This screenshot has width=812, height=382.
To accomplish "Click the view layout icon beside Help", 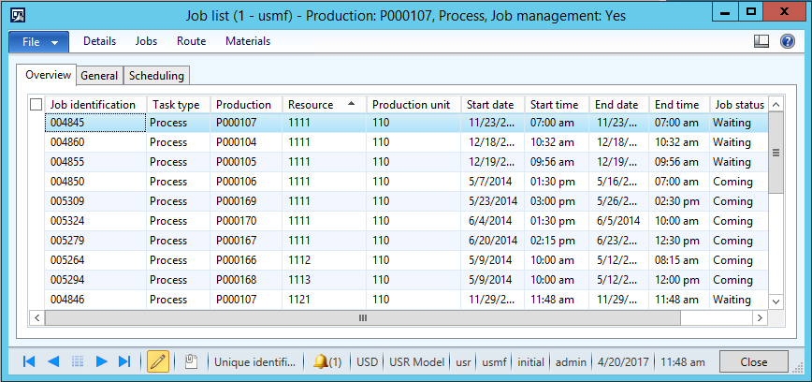I will 761,41.
